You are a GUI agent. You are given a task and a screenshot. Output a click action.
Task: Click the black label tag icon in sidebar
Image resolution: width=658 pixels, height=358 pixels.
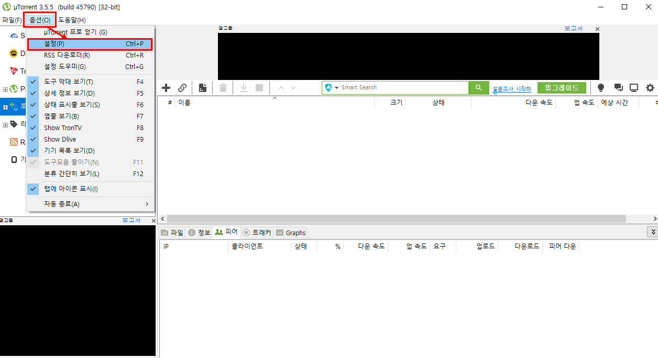[14, 124]
